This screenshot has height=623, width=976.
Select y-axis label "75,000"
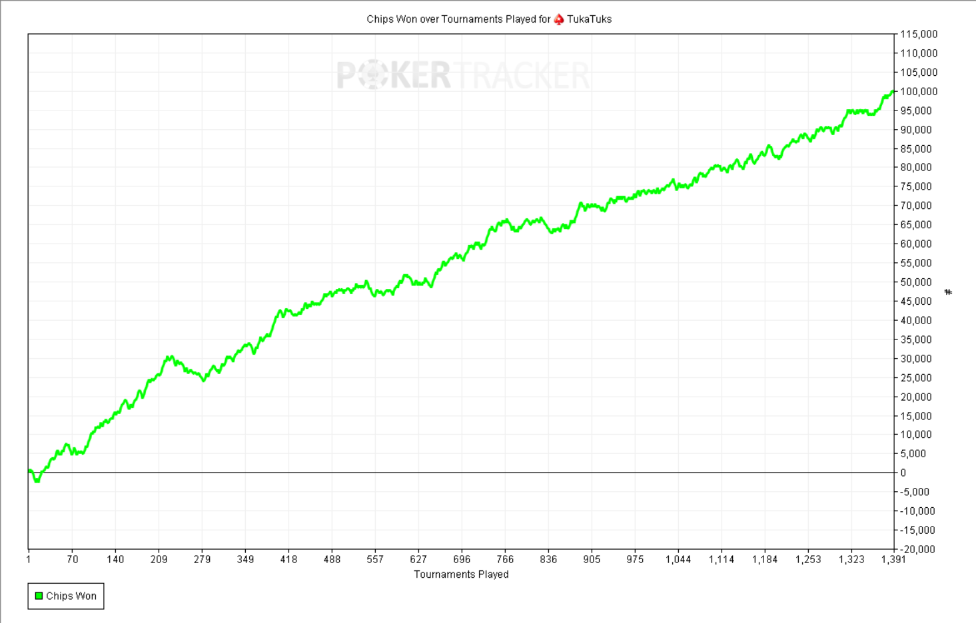click(916, 187)
